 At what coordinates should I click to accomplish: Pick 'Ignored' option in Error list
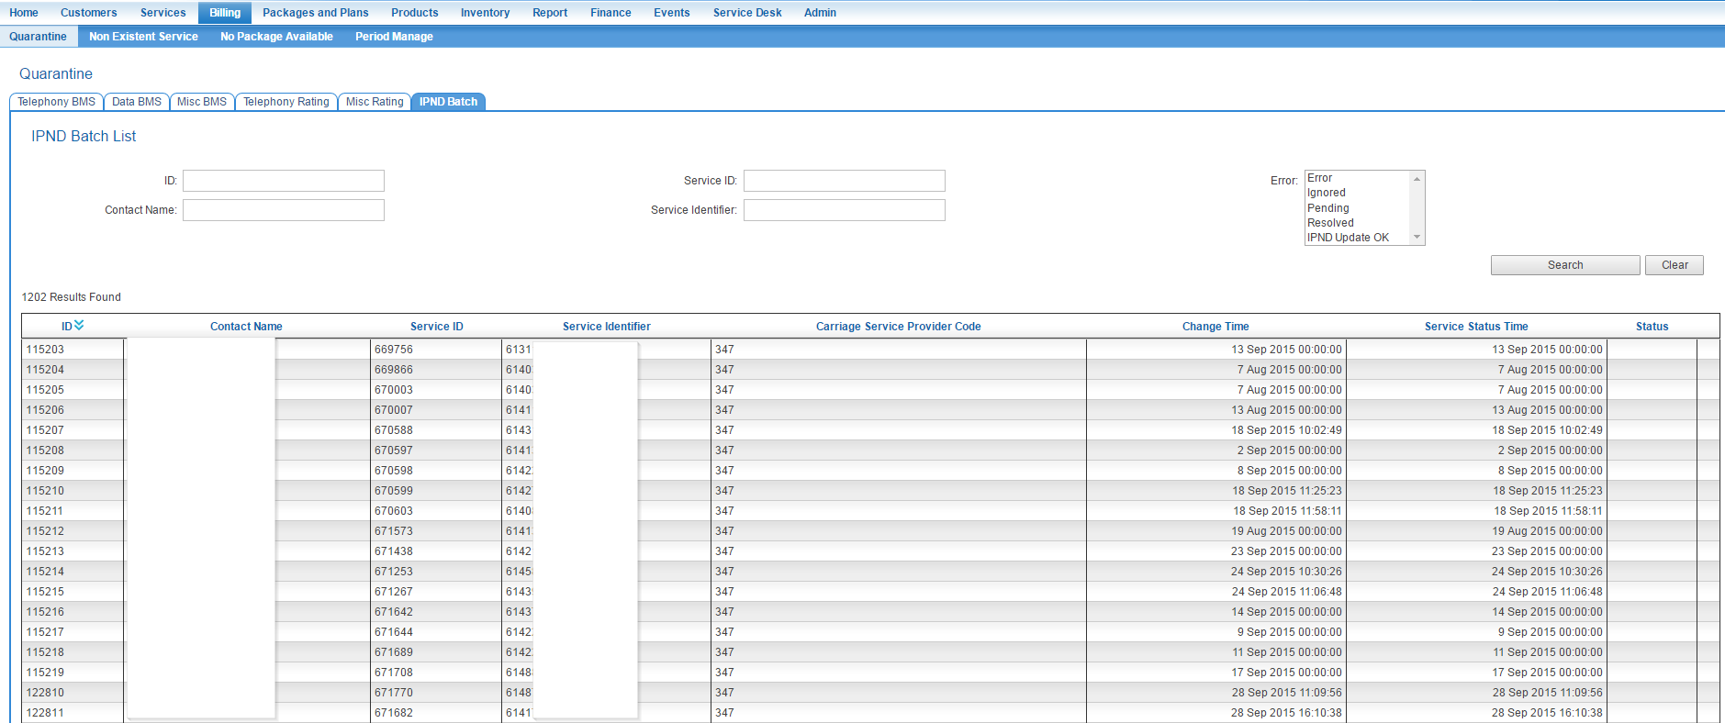pos(1326,193)
